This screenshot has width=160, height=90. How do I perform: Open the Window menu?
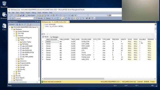pyautogui.click(x=45, y=13)
